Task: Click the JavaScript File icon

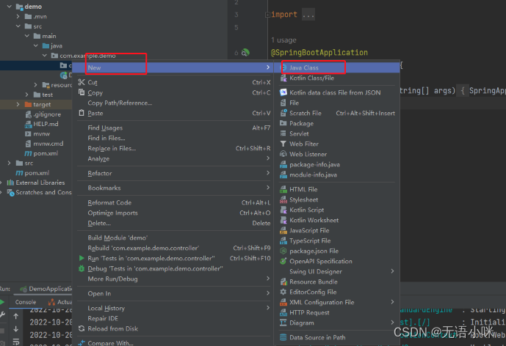Action: click(x=283, y=230)
